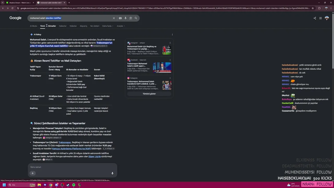Open the Yer siteleri tab
Image resolution: width=334 pixels, height=188 pixels.
pos(95,26)
